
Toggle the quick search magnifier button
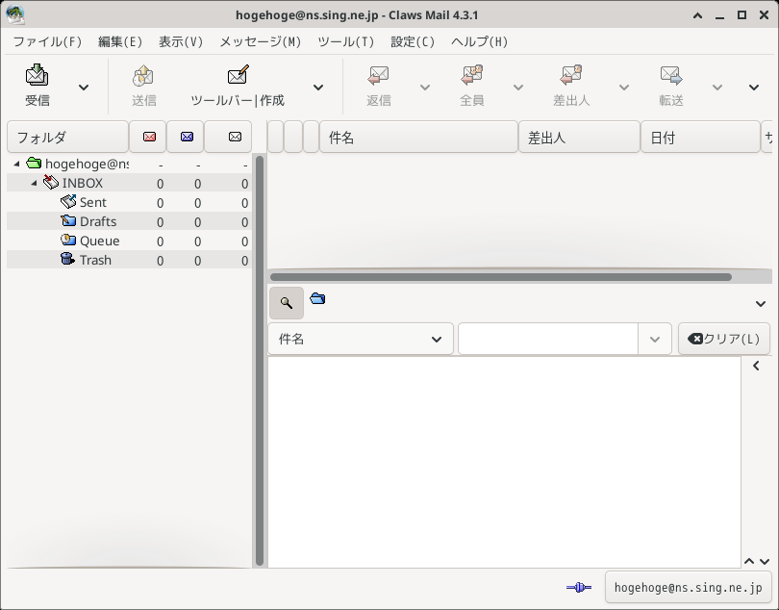[287, 303]
